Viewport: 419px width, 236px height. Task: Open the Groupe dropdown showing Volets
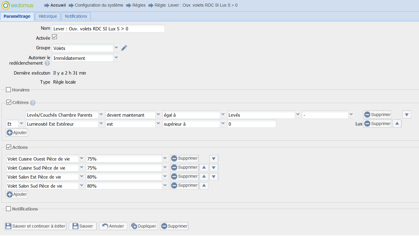[x=116, y=48]
